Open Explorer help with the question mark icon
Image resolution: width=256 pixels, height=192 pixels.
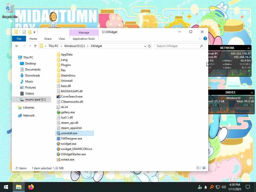click(x=205, y=38)
